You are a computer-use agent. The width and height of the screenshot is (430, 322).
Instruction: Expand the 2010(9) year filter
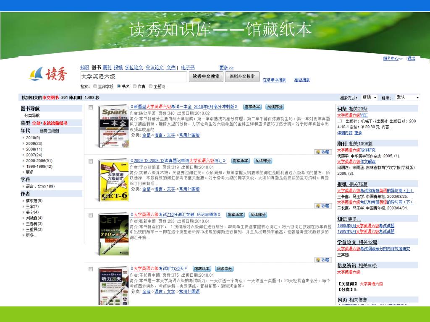click(x=33, y=138)
